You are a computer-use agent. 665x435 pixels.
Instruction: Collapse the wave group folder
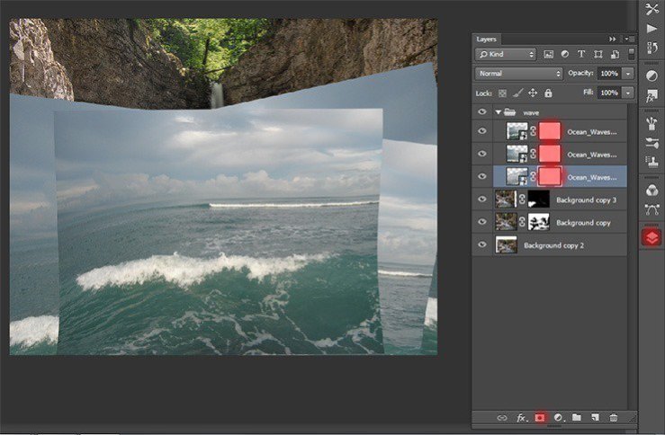pos(498,112)
